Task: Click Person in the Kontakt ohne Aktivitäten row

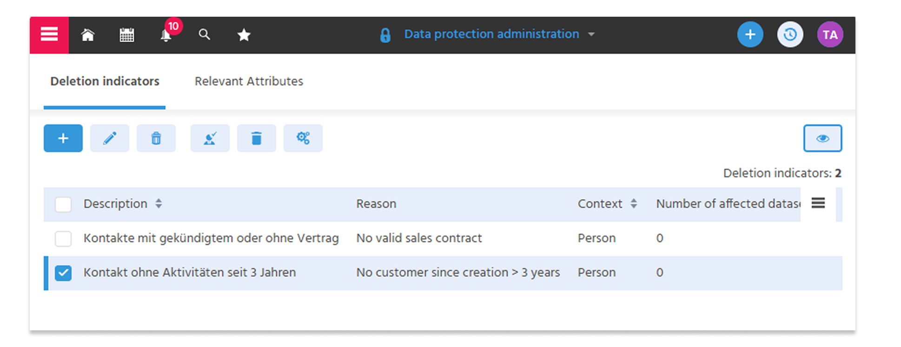Action: tap(596, 272)
